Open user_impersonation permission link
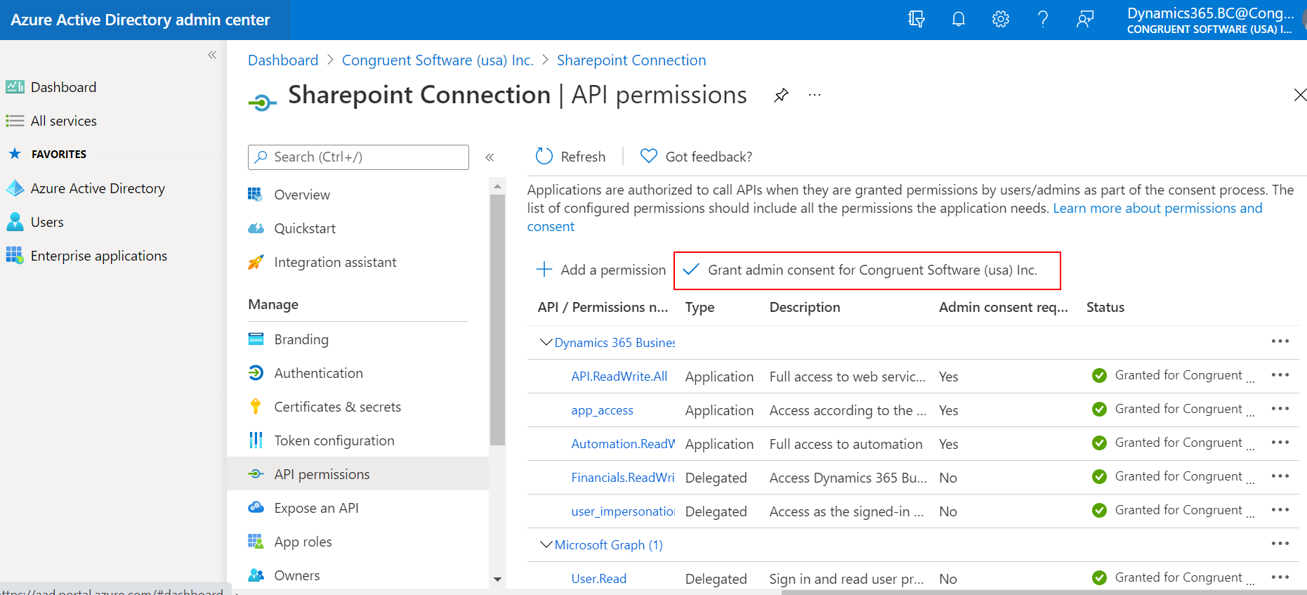This screenshot has width=1307, height=595. (623, 511)
